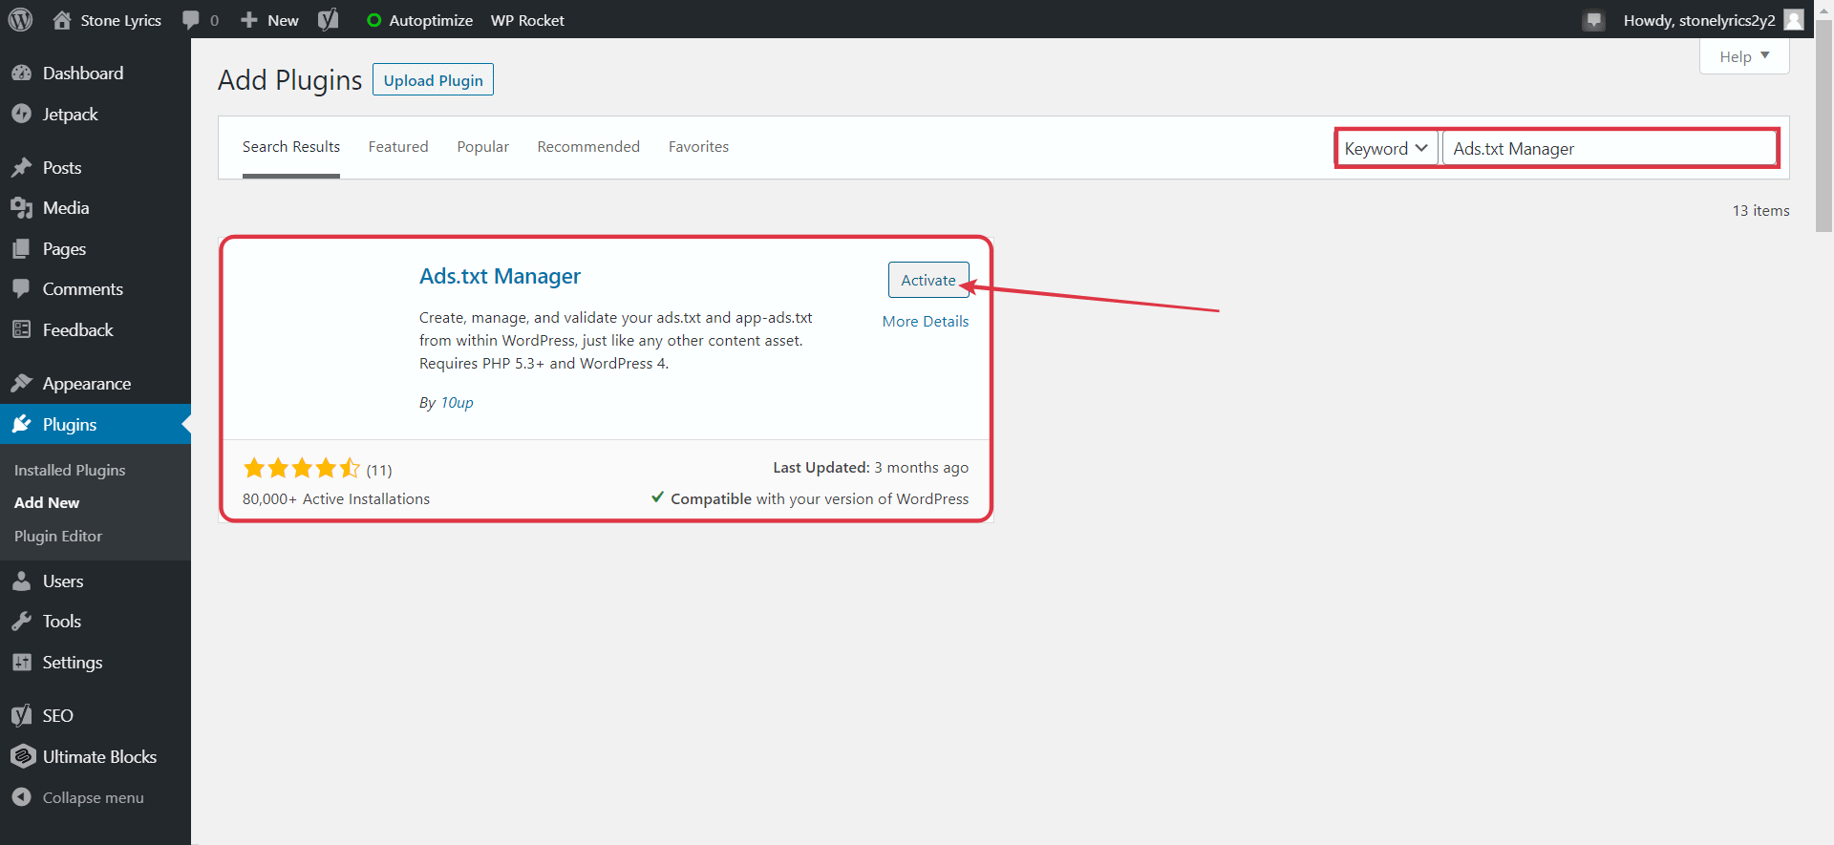This screenshot has height=845, width=1834.
Task: Click the plugin search input field
Action: coord(1610,148)
